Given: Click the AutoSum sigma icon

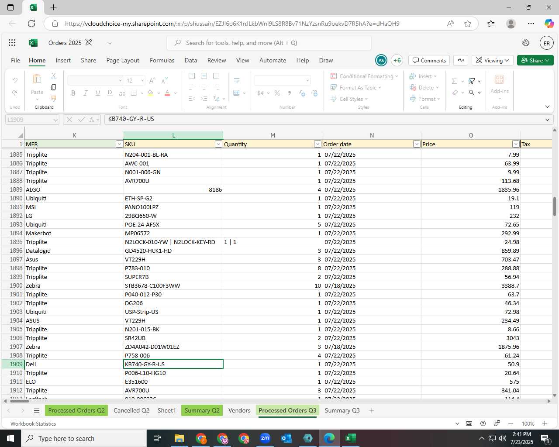Looking at the screenshot, I should click(455, 81).
